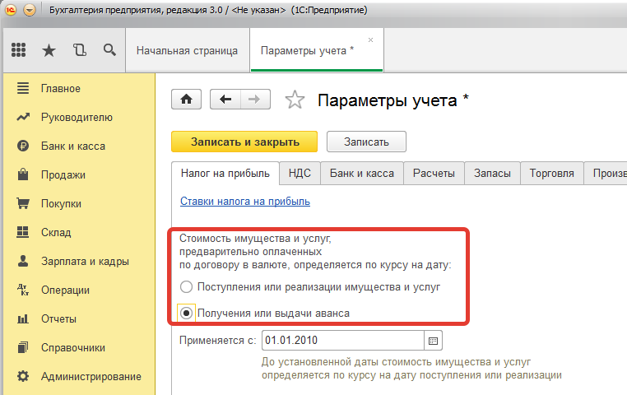Open 'Администрирование' in the sidebar

click(91, 376)
